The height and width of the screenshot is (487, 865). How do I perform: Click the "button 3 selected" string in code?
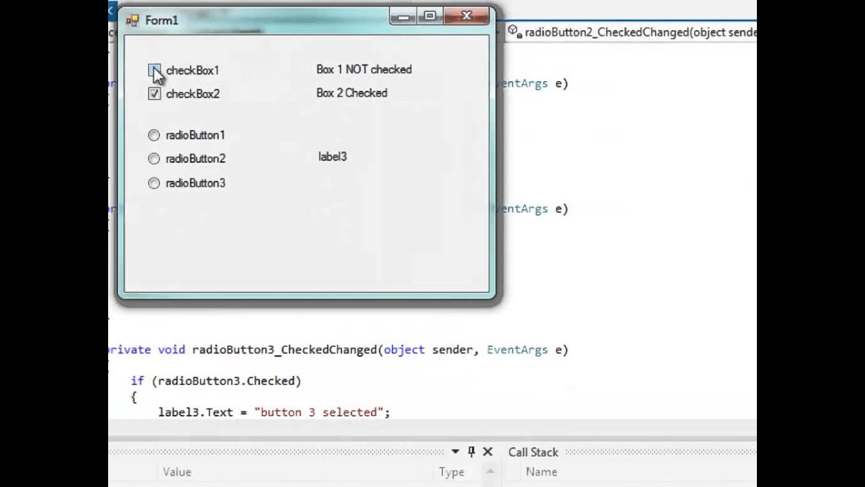click(318, 412)
